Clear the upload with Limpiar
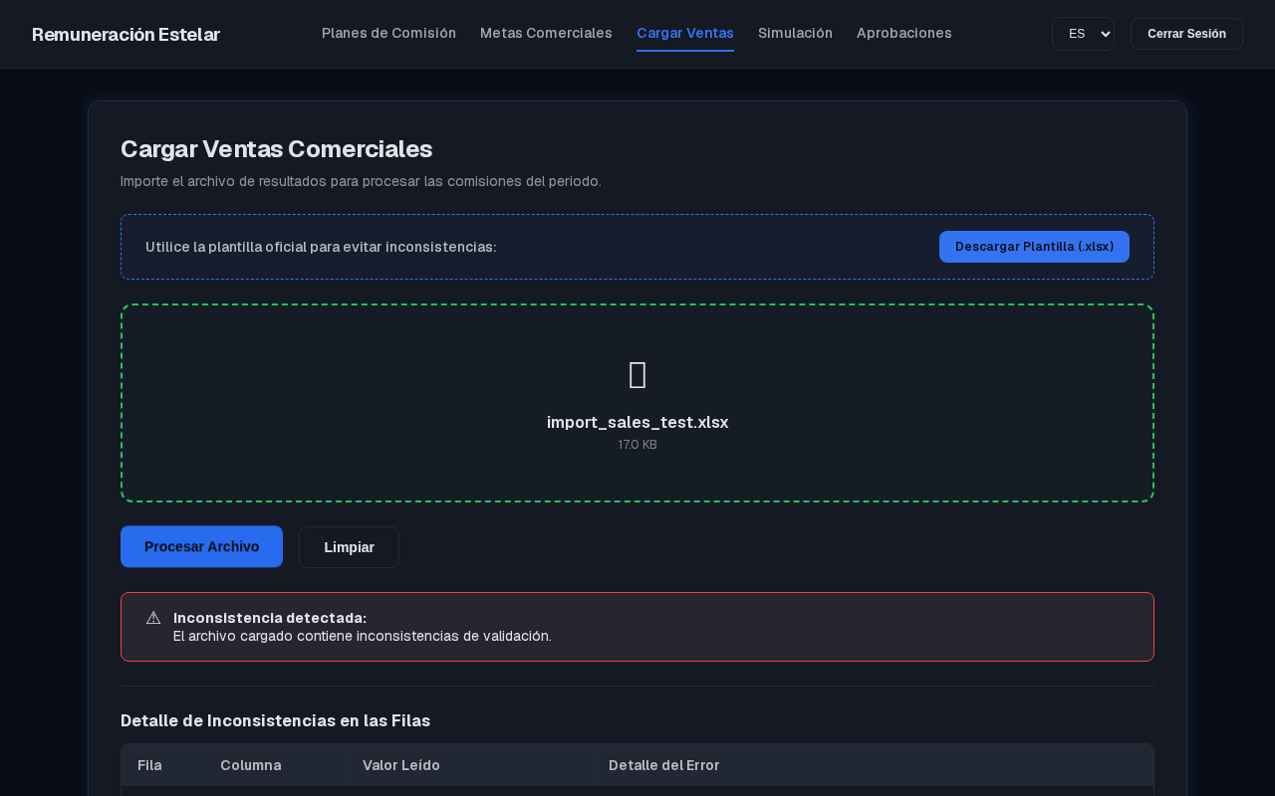 click(349, 547)
